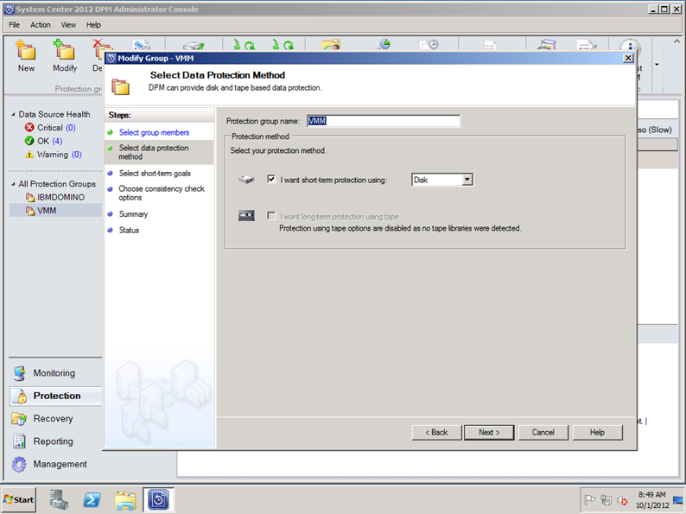Click the muted volume tray icon
Image resolution: width=686 pixels, height=514 pixels.
[622, 499]
